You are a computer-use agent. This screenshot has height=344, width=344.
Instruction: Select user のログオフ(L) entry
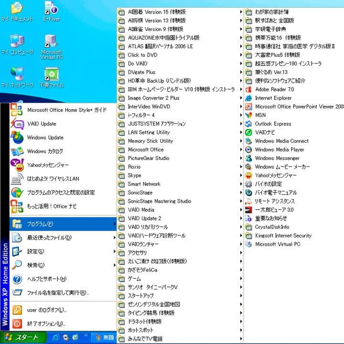[x=63, y=310]
